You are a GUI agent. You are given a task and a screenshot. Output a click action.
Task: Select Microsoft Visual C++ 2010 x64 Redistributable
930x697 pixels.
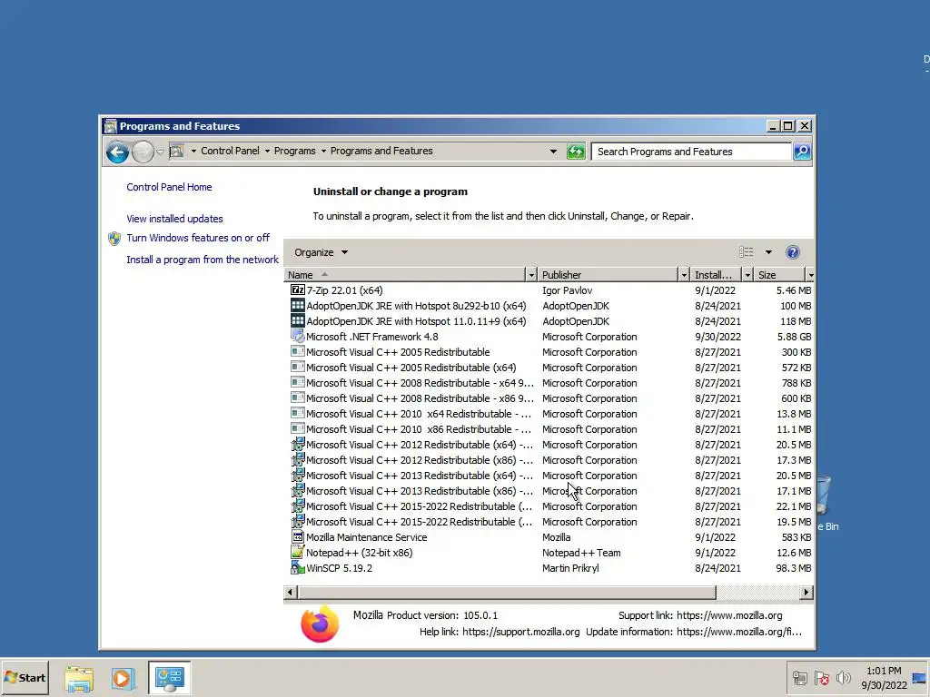click(x=549, y=414)
